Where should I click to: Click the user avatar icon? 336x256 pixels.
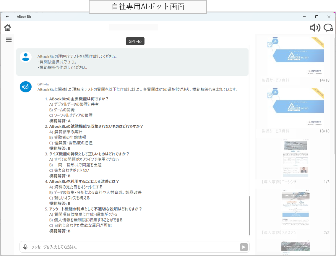26,57
